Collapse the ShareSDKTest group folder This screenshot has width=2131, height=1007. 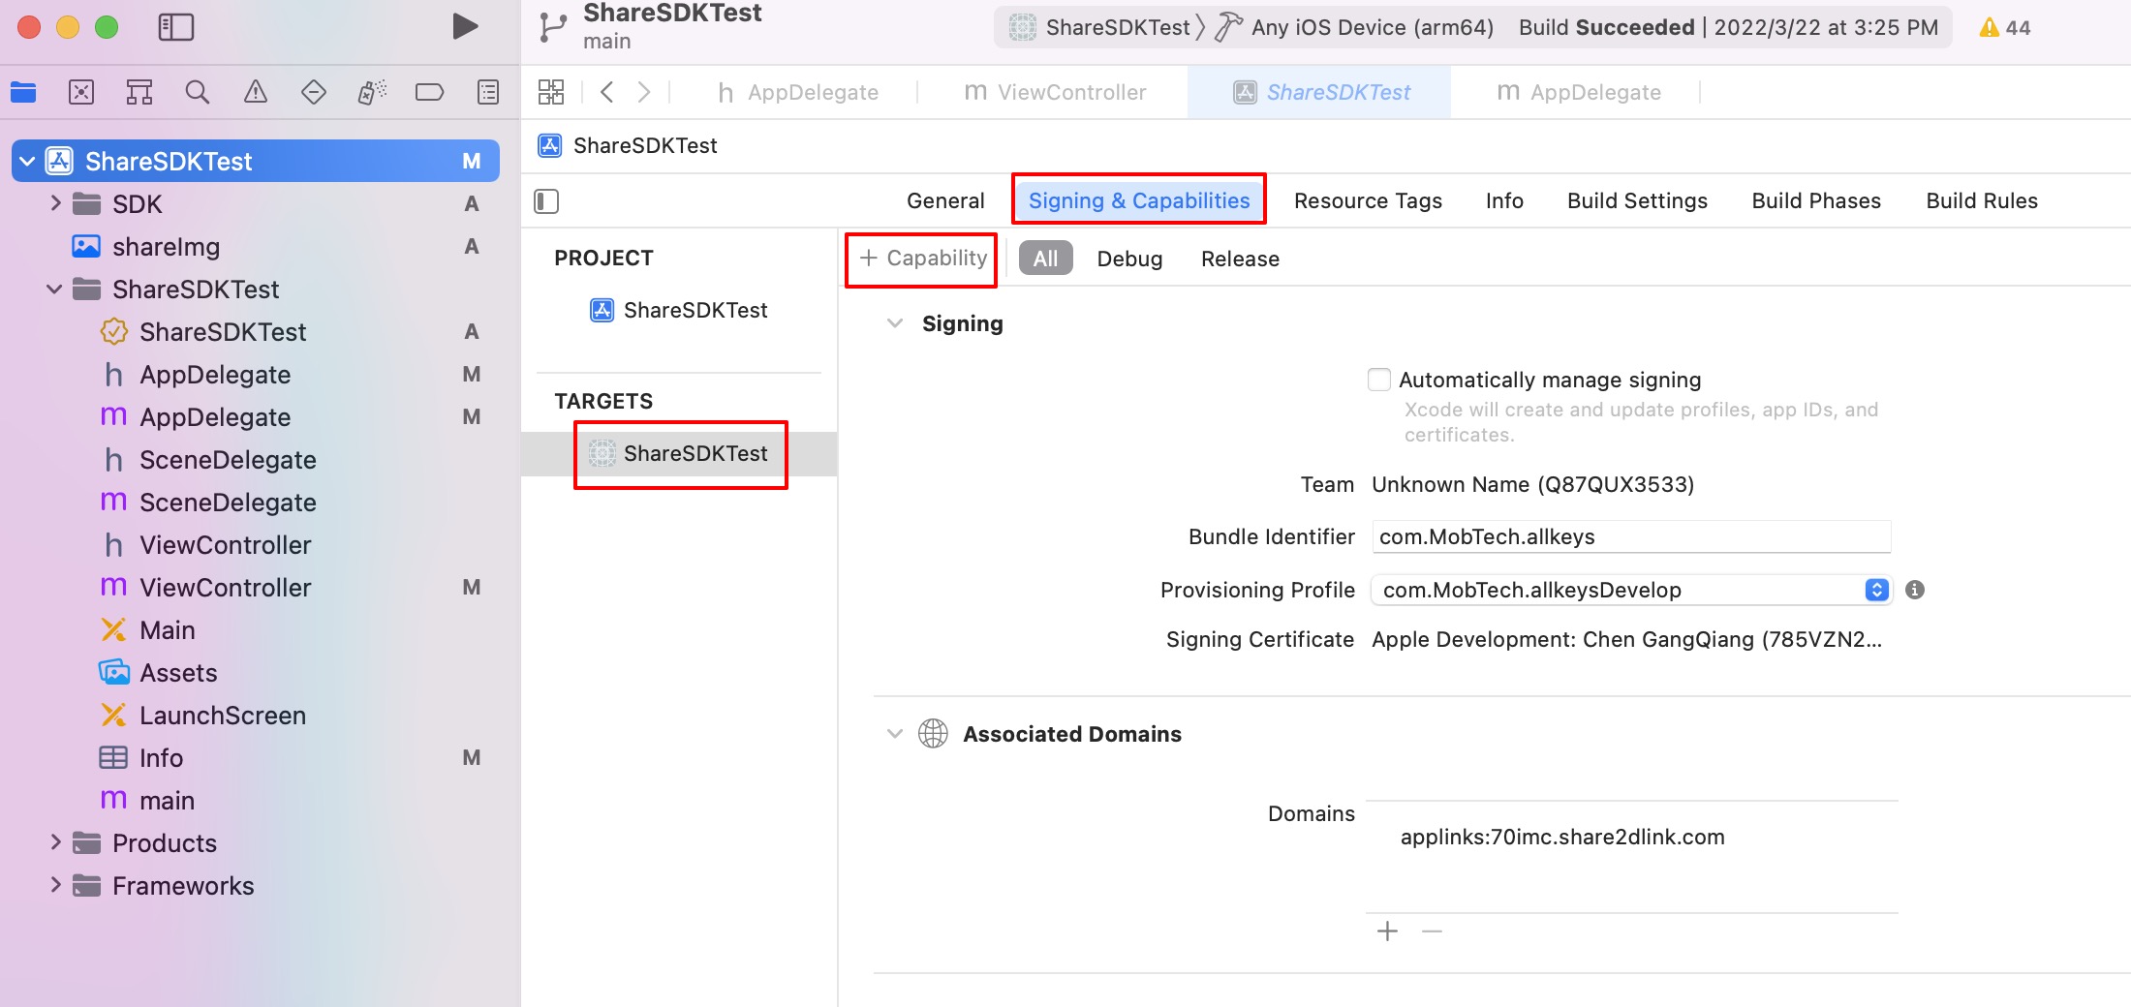pyautogui.click(x=54, y=289)
